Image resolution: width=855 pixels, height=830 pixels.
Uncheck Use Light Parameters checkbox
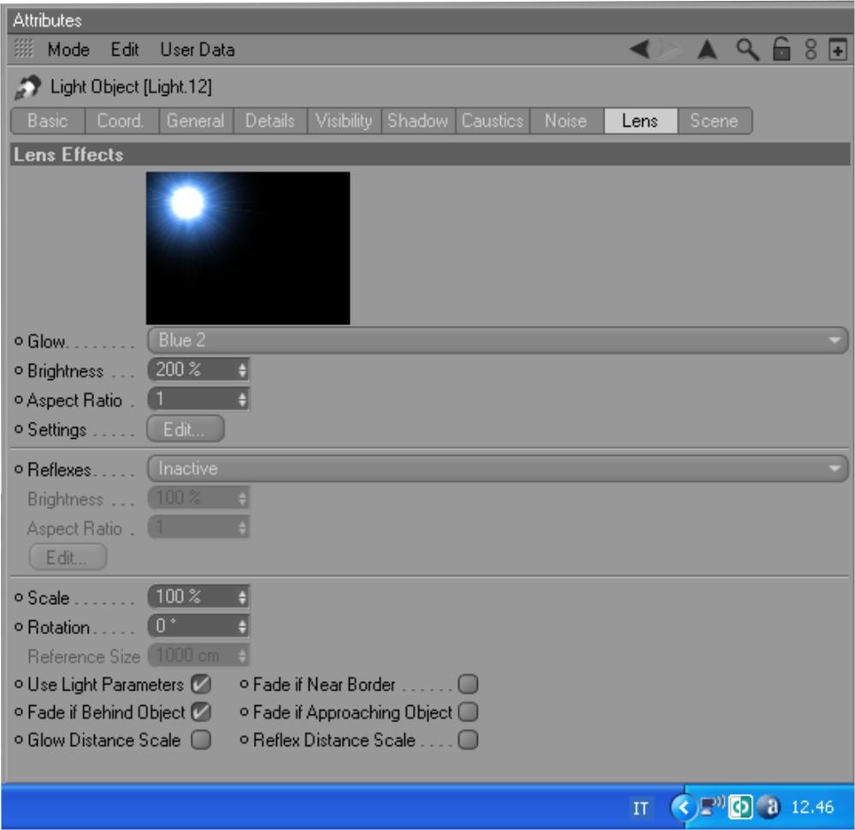201,684
